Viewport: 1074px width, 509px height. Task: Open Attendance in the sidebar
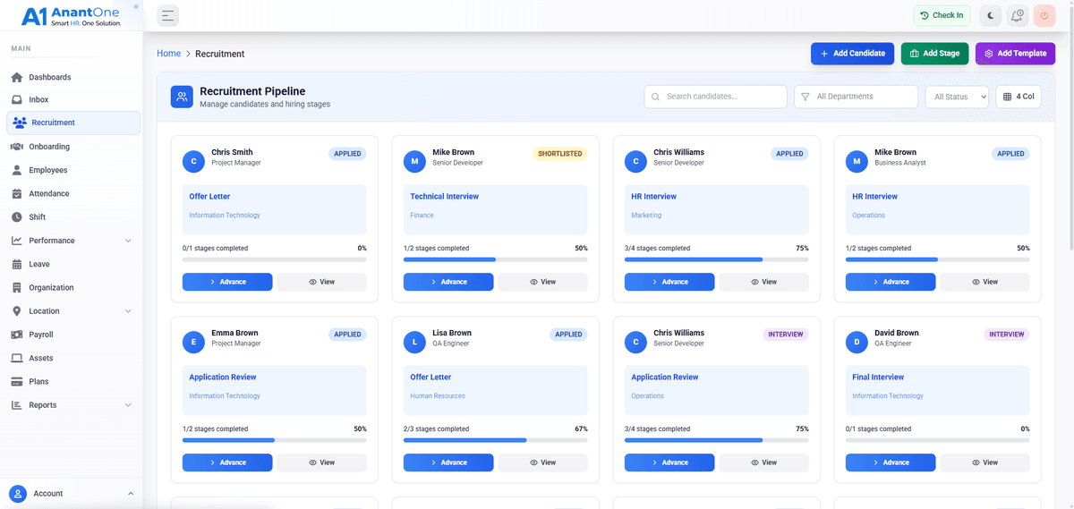click(72, 193)
